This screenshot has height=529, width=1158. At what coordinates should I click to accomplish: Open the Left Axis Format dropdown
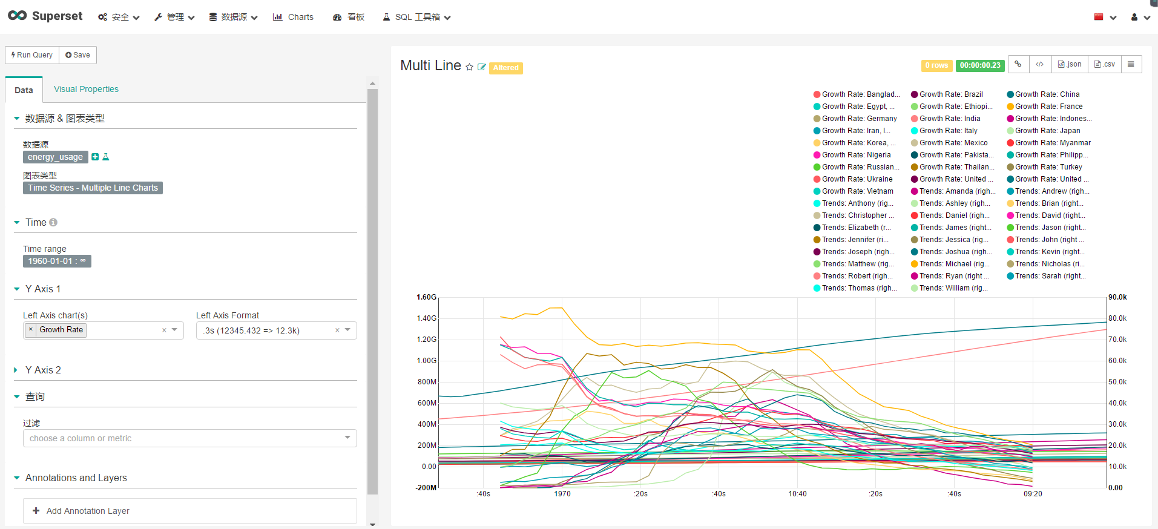[x=347, y=330]
